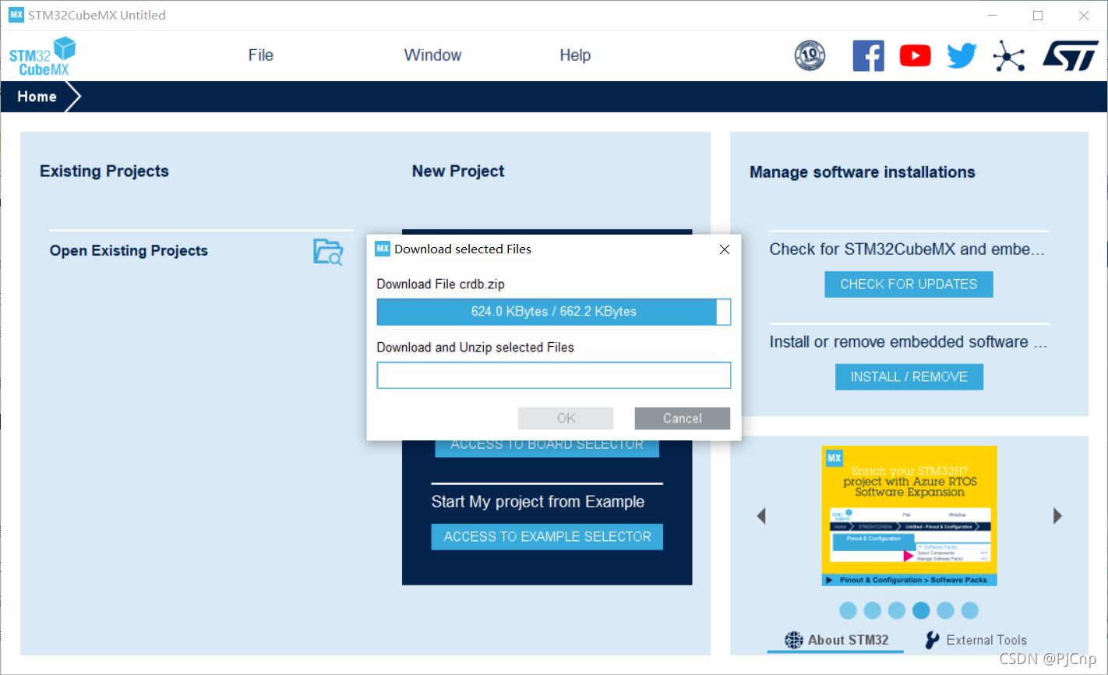The width and height of the screenshot is (1108, 675).
Task: Click the Open Existing Projects label
Action: [x=129, y=251]
